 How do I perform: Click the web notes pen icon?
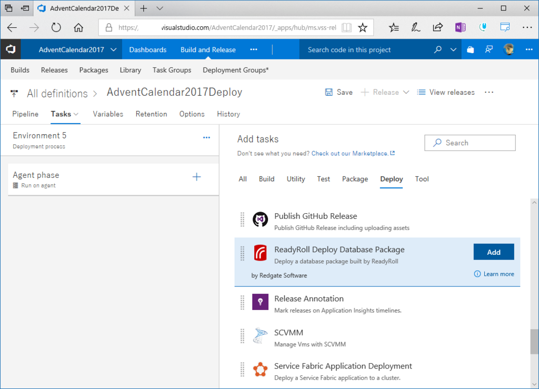[416, 27]
